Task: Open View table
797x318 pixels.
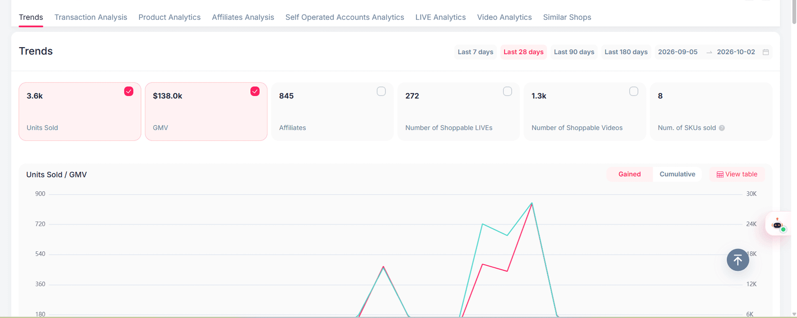Action: tap(737, 174)
